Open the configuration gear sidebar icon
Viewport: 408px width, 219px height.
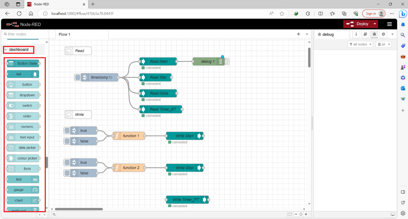[x=384, y=34]
